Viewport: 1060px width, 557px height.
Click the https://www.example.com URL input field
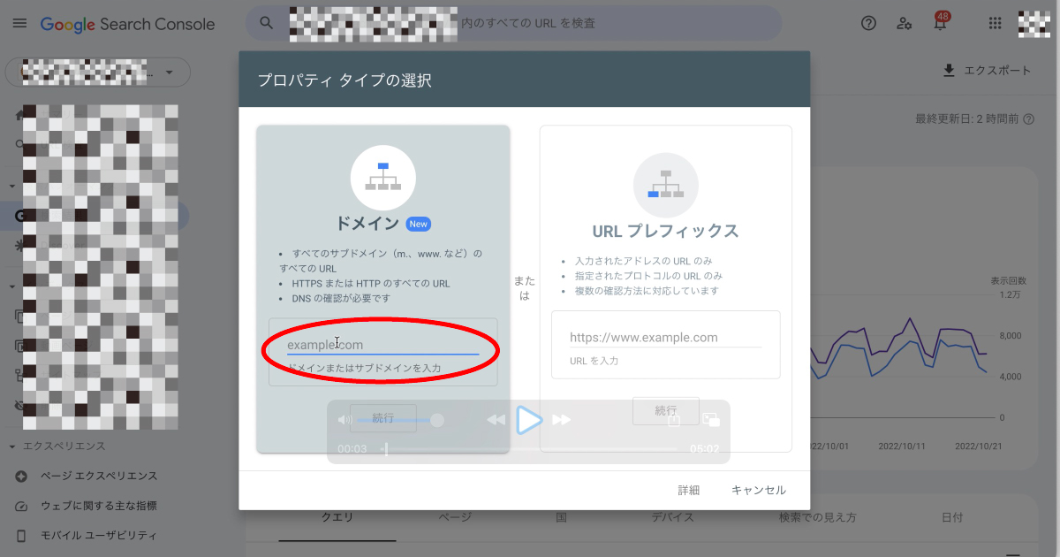point(665,338)
